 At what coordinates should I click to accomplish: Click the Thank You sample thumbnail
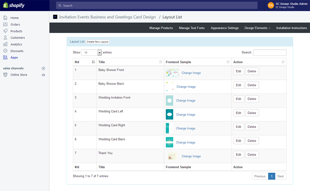172,156
